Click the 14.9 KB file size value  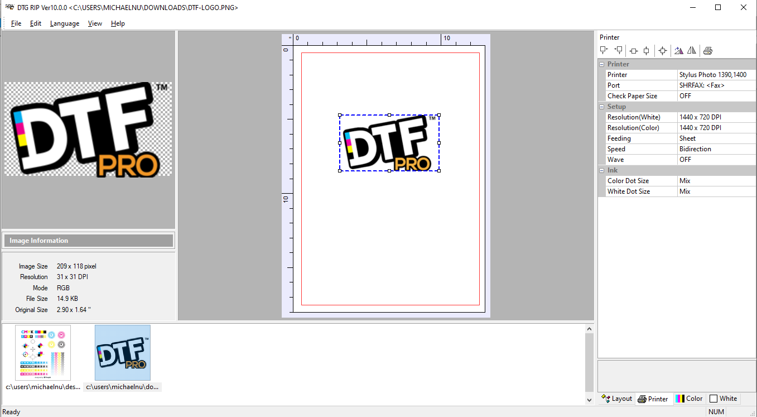coord(67,299)
